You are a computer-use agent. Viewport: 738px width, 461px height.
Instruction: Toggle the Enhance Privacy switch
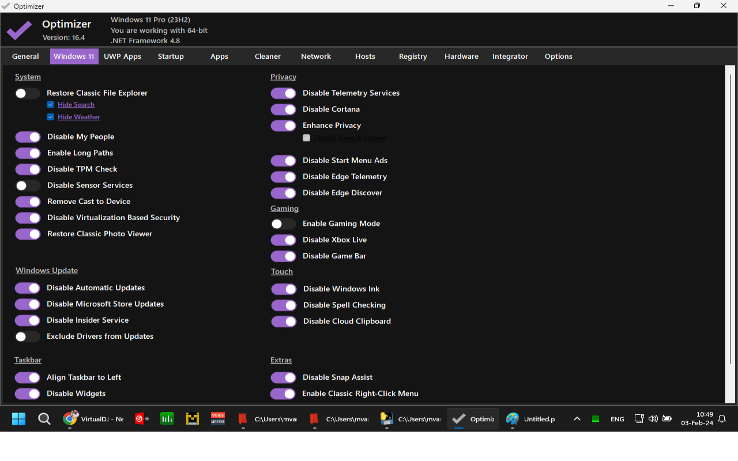(x=283, y=126)
